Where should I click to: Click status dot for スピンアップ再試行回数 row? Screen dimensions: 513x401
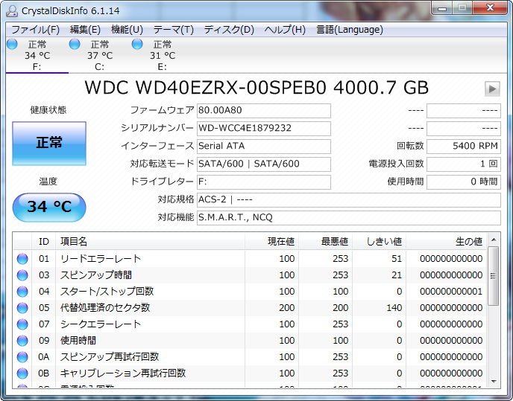22,357
